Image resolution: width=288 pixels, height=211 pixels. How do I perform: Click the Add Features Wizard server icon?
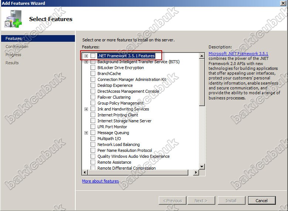point(13,19)
